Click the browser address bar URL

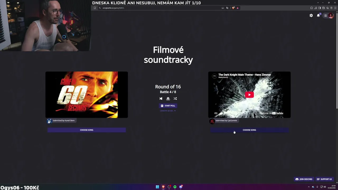[113, 8]
